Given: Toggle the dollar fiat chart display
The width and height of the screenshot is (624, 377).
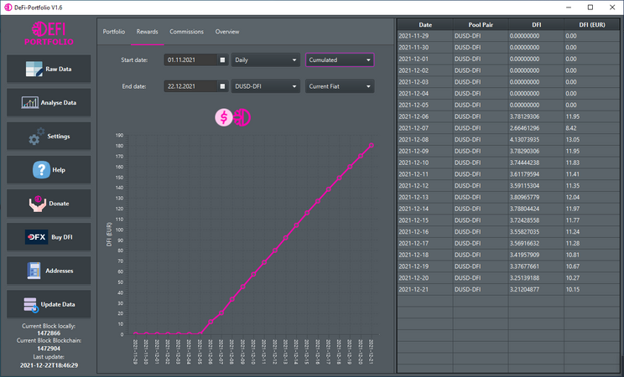Looking at the screenshot, I should [223, 118].
